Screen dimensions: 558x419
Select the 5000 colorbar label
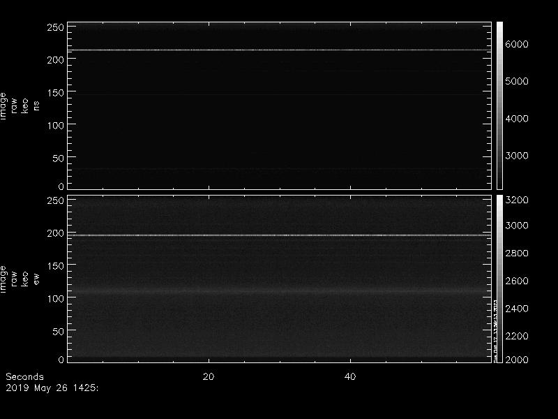click(517, 81)
